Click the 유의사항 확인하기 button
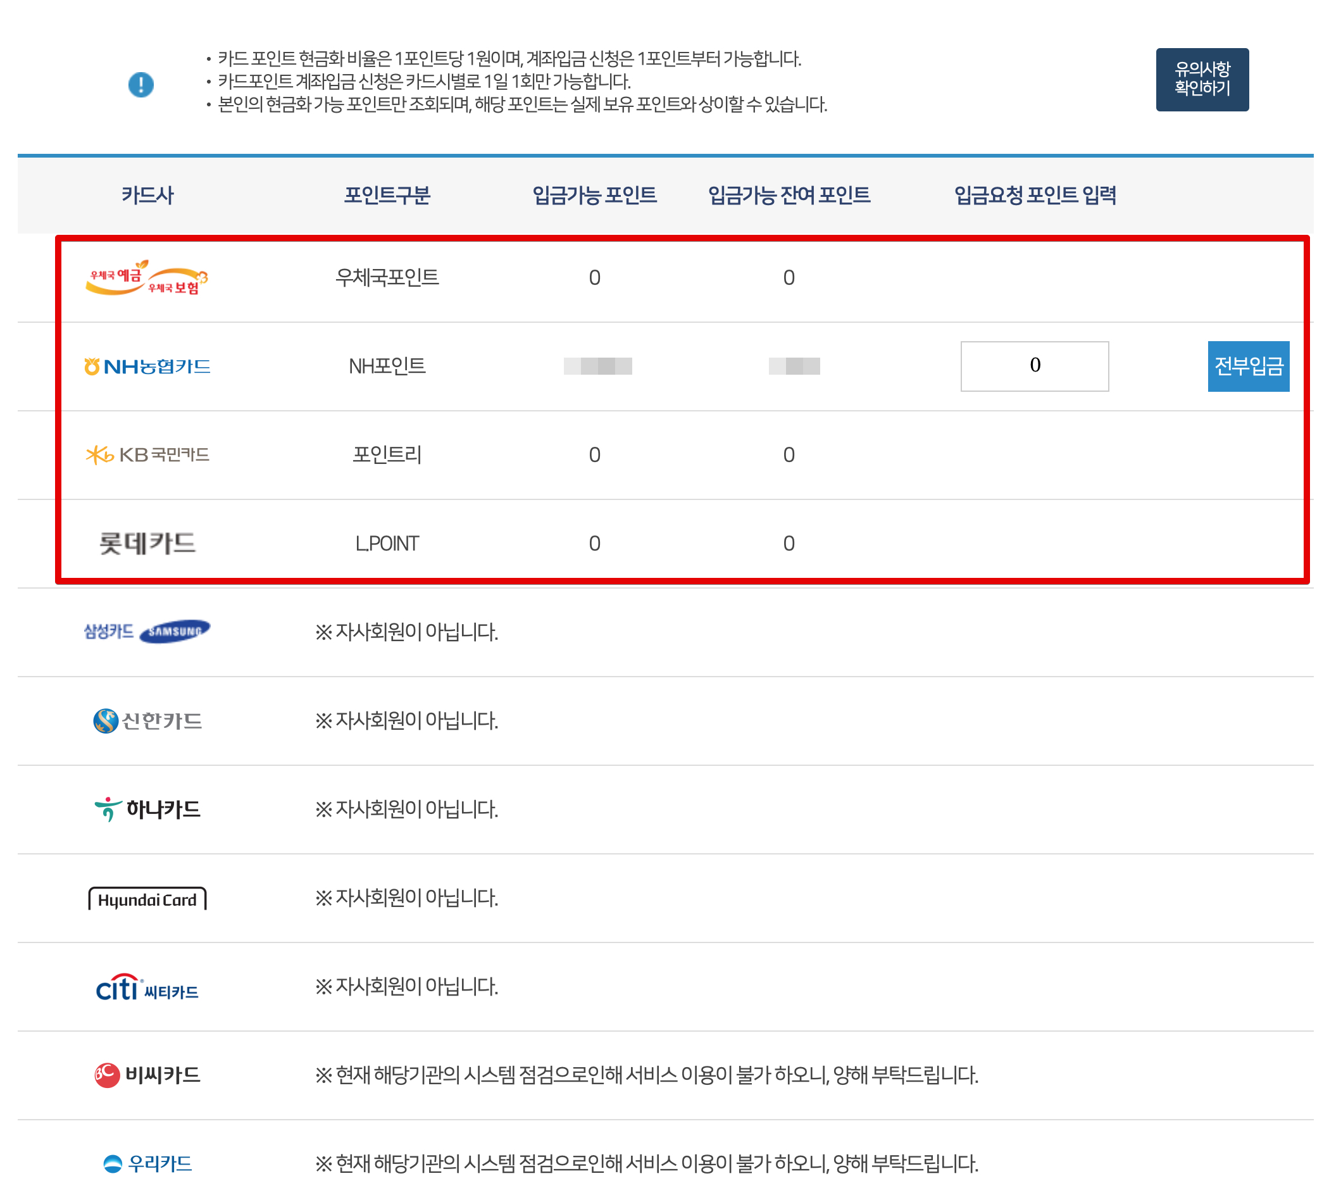Viewport: 1329px width, 1195px height. click(x=1202, y=80)
